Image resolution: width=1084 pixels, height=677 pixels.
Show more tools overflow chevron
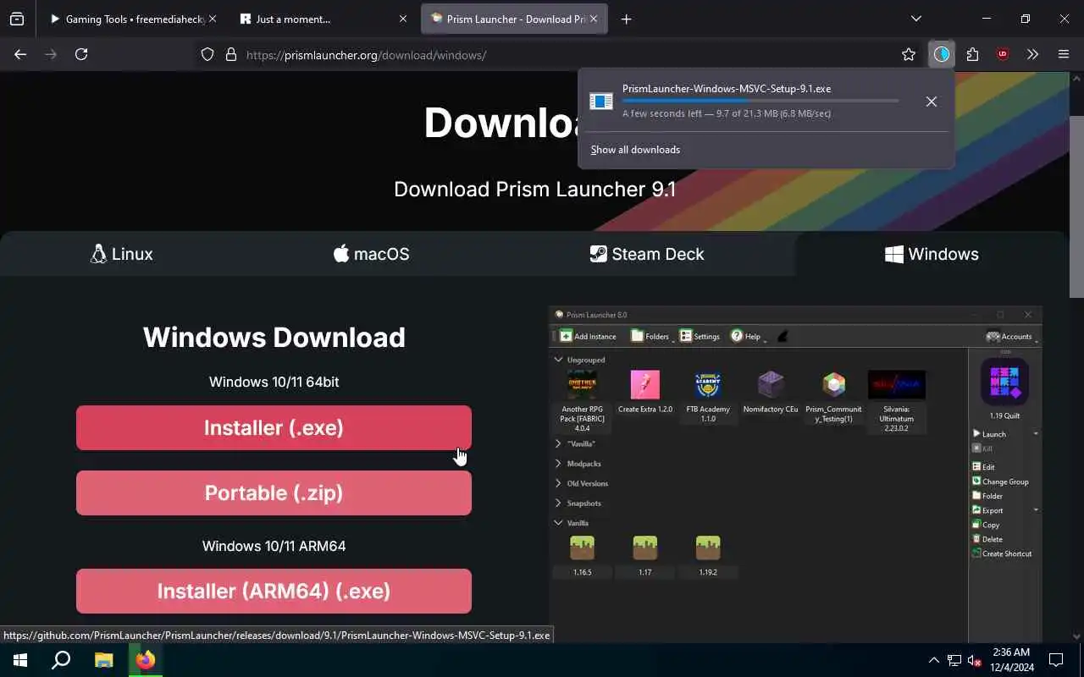tap(1032, 54)
